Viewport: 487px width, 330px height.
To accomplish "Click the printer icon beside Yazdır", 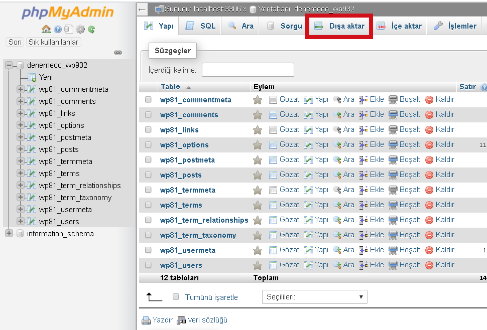I will (x=146, y=320).
